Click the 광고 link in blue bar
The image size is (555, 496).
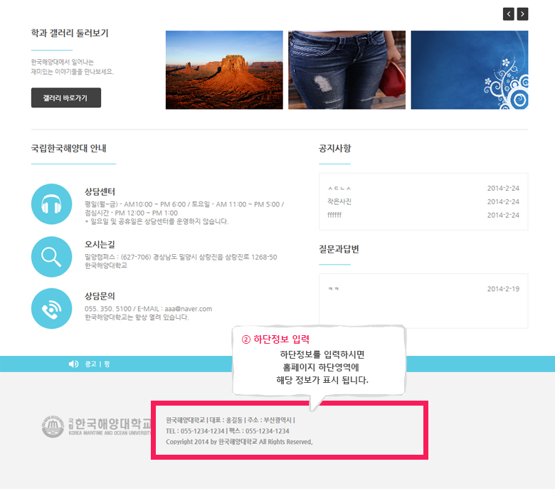click(90, 364)
